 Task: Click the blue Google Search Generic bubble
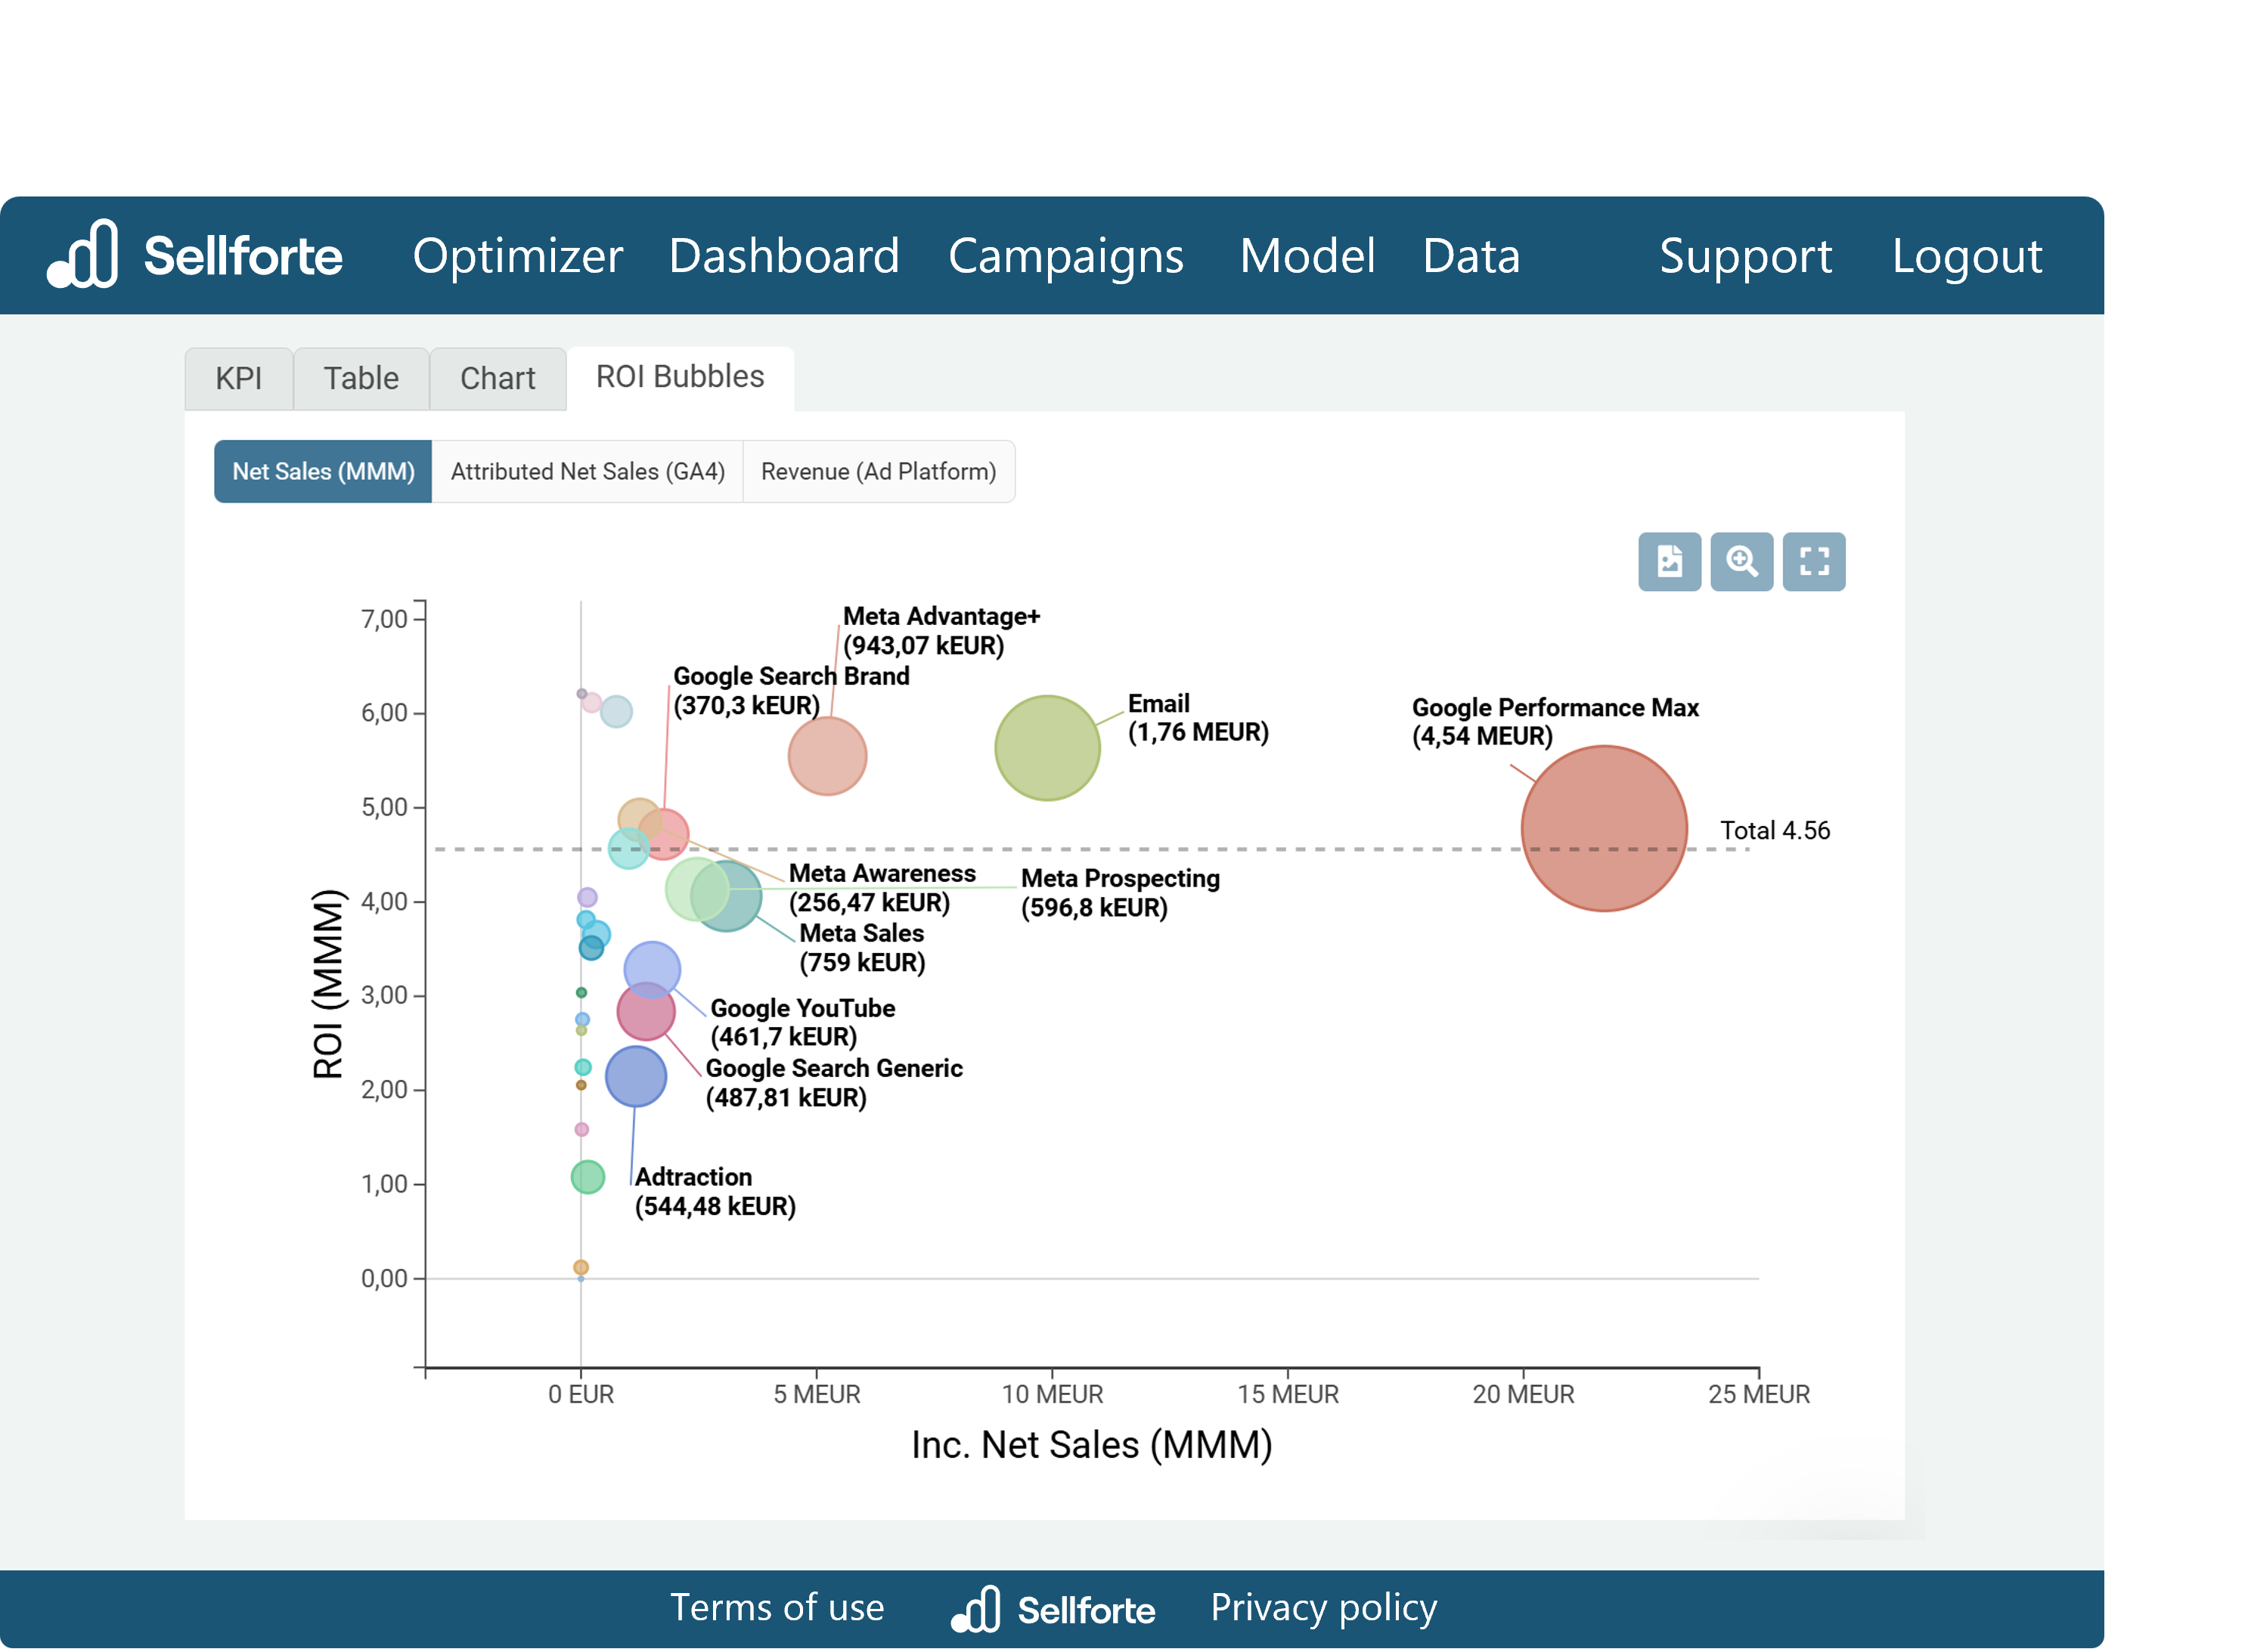point(635,1076)
